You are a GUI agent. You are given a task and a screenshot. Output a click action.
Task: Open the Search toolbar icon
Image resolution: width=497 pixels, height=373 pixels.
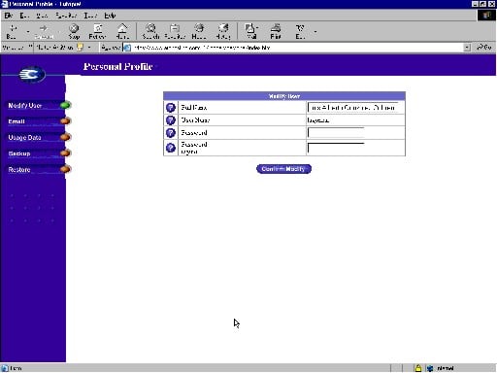click(150, 31)
